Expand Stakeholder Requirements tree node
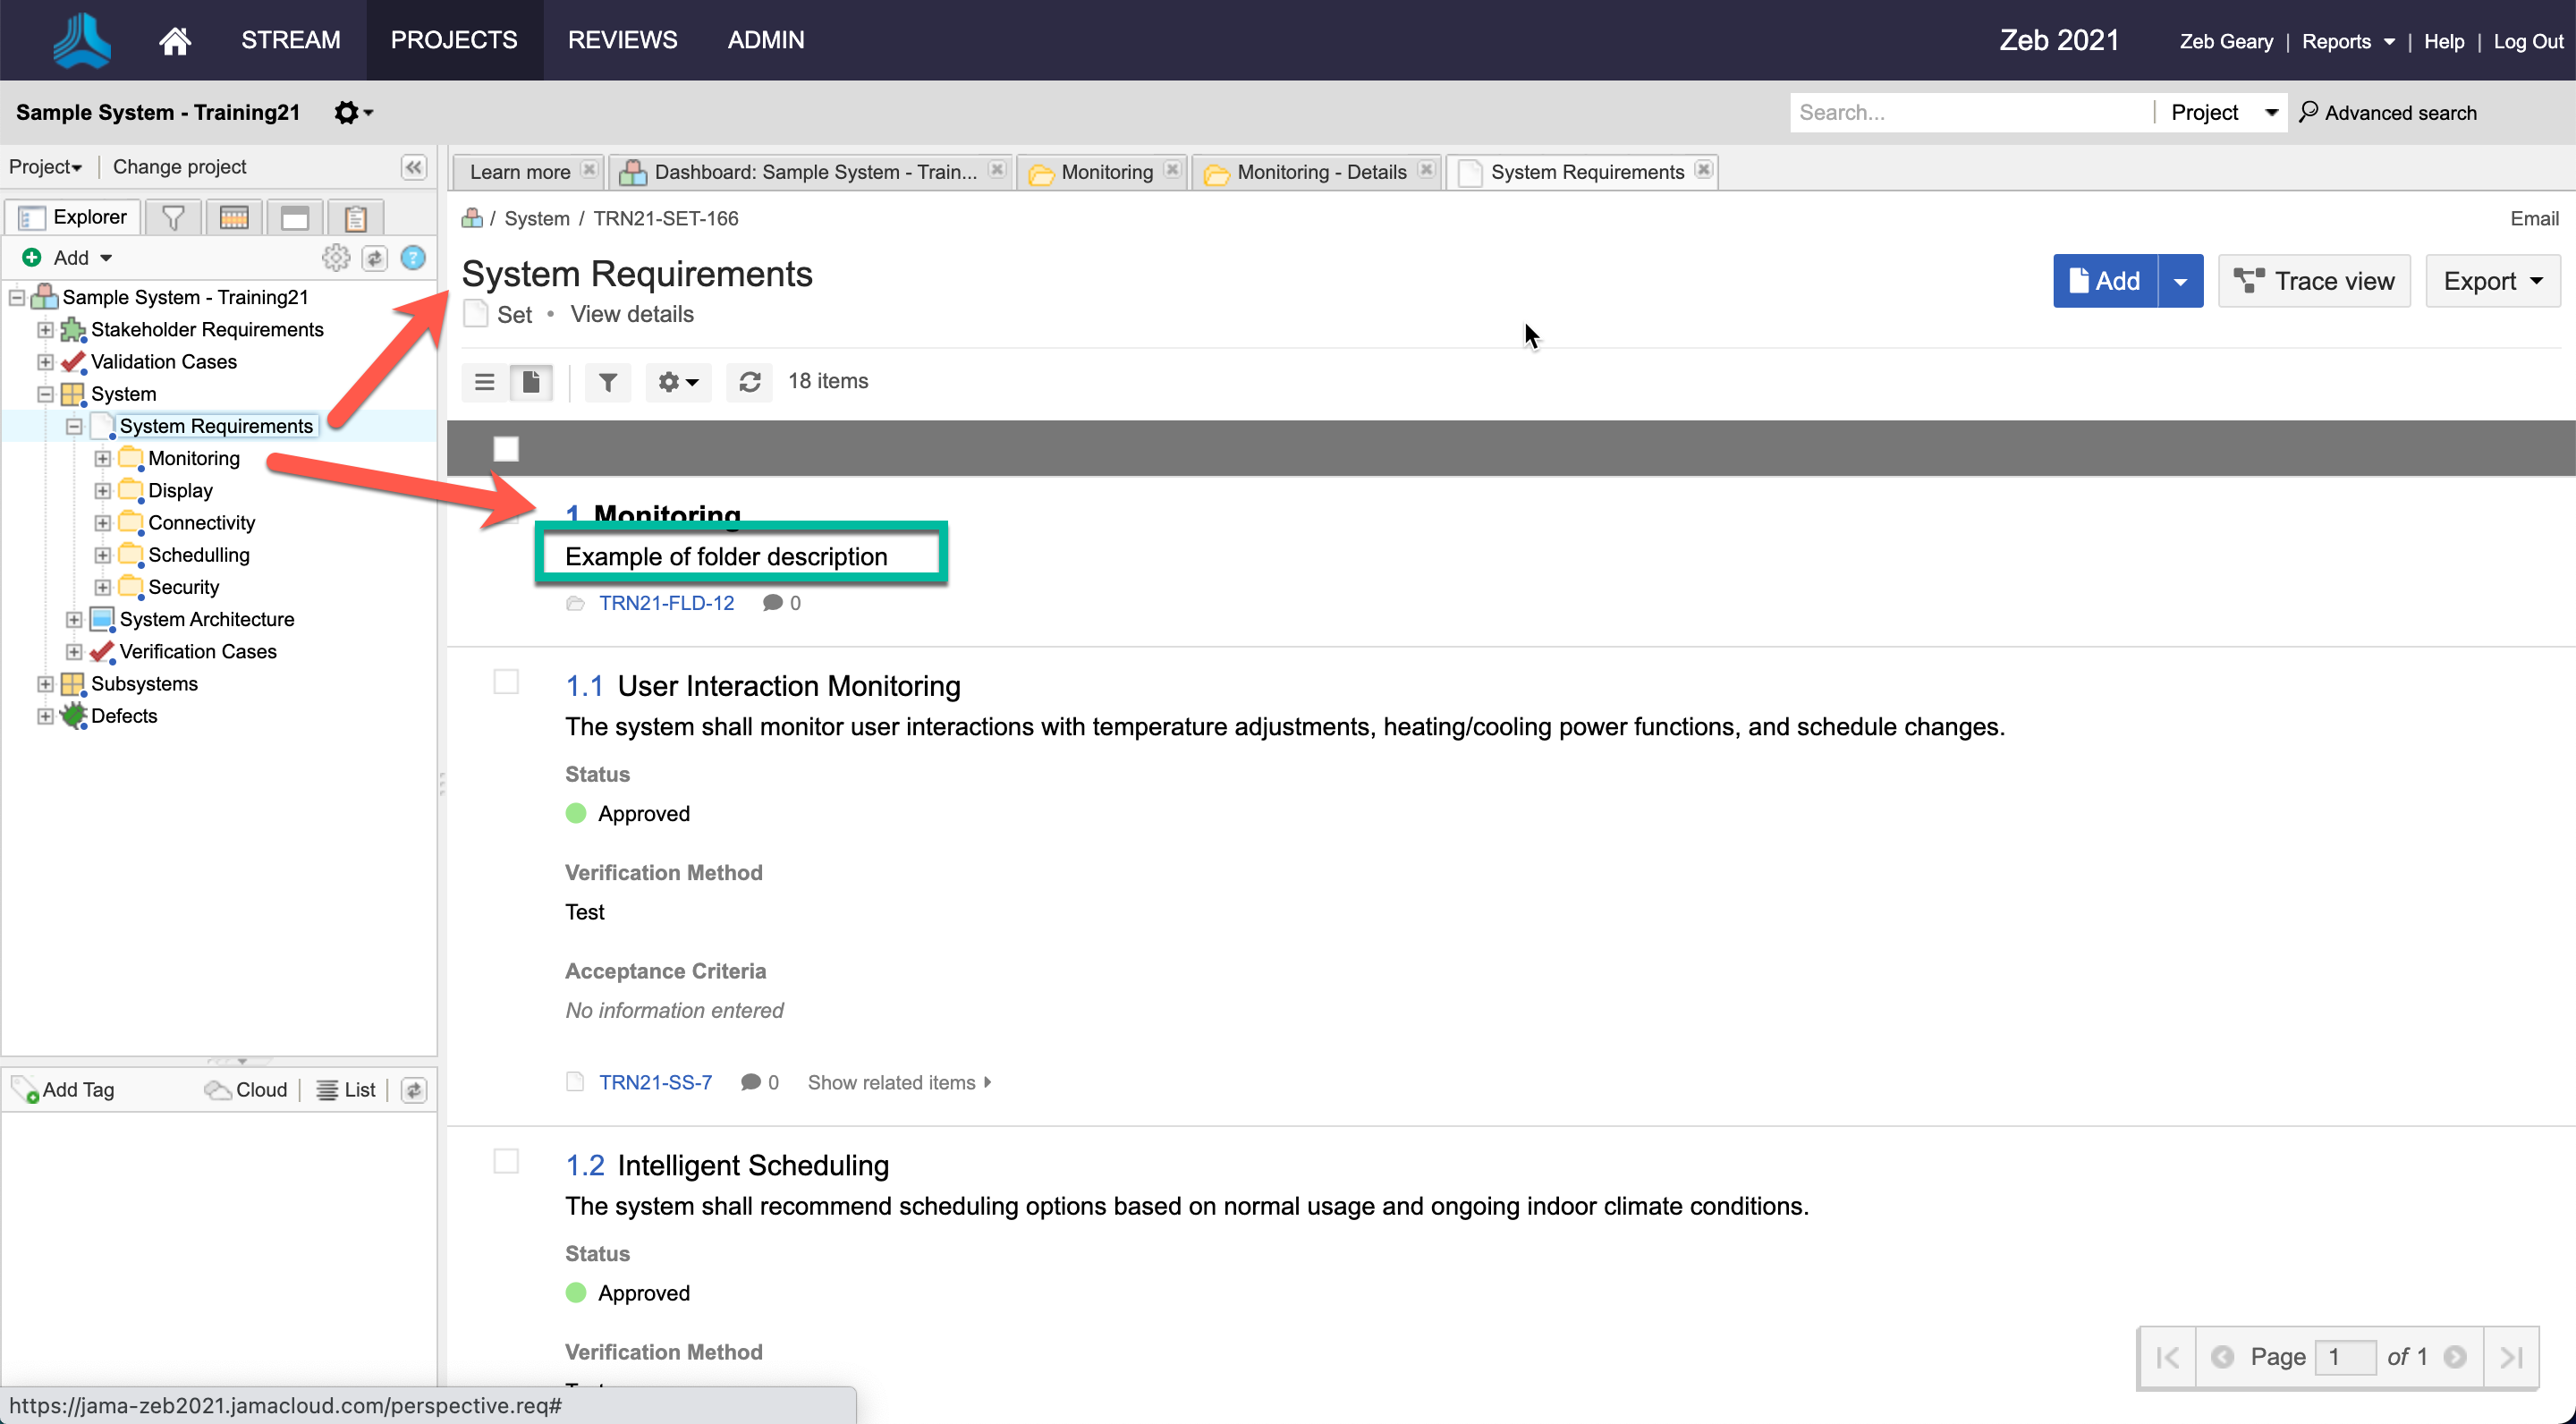The image size is (2576, 1424). (x=45, y=330)
